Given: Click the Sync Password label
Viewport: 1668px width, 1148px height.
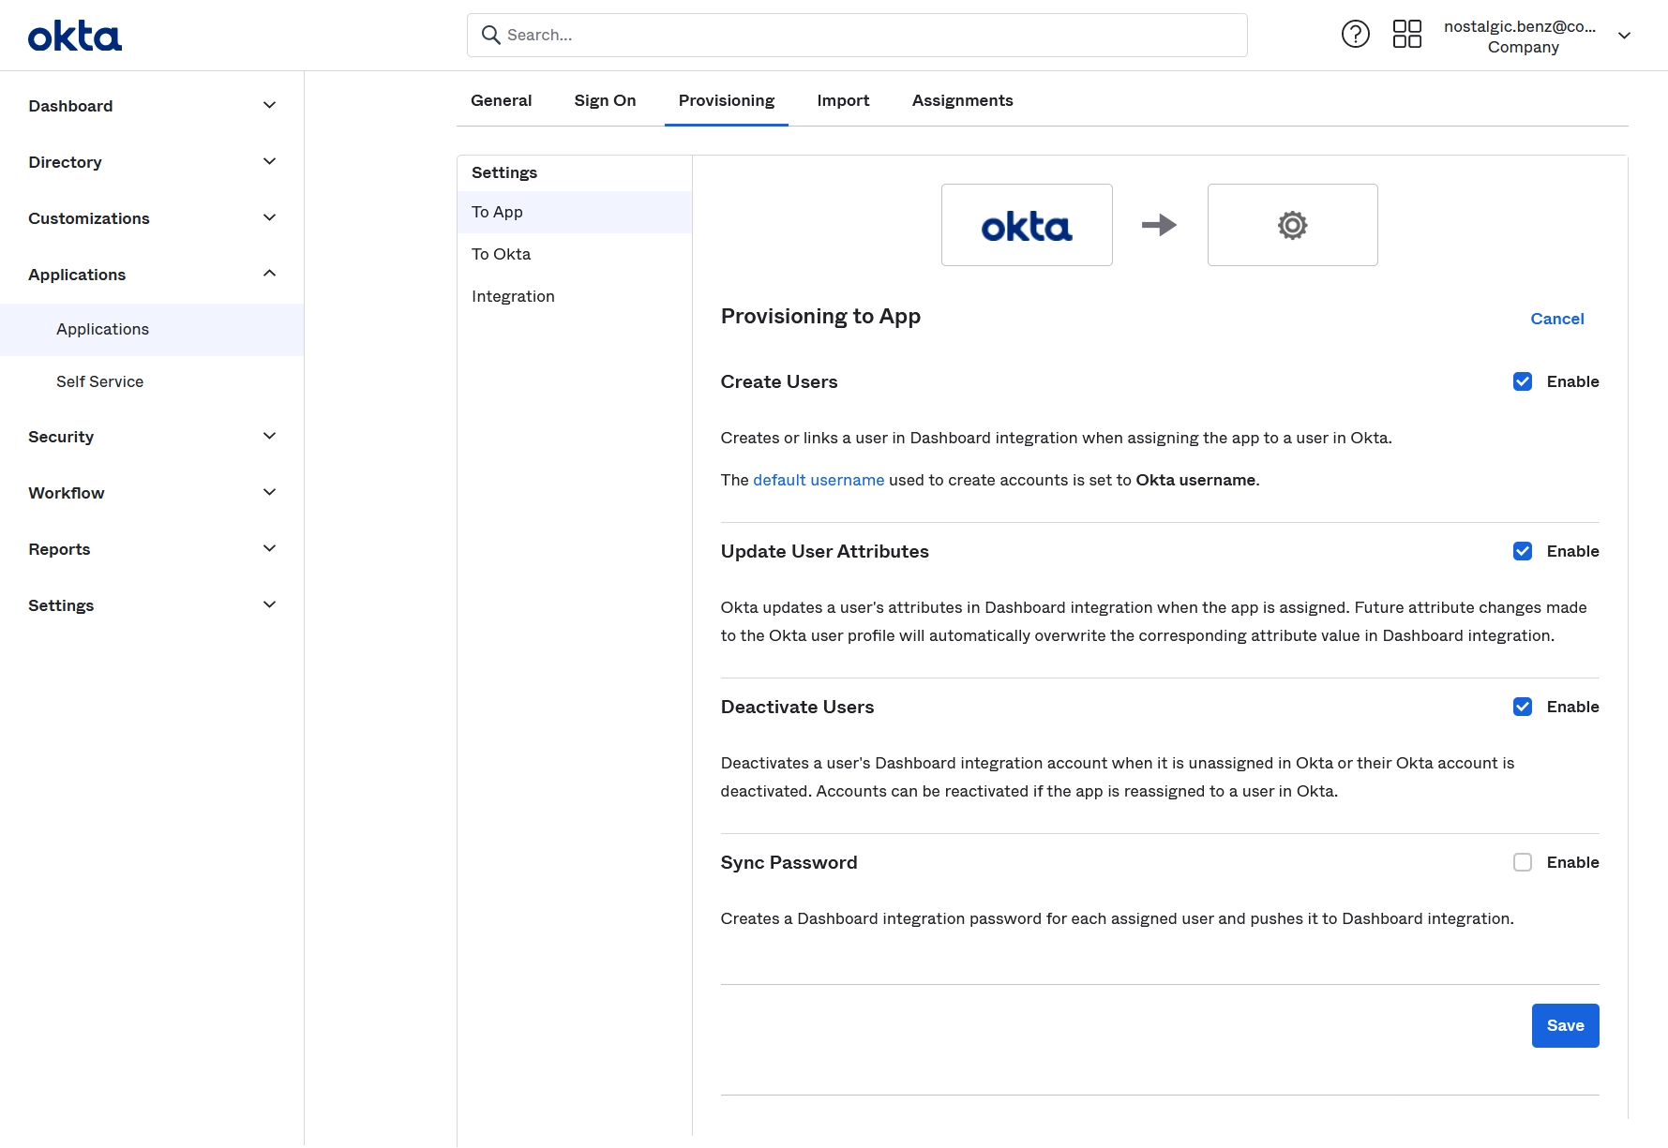Looking at the screenshot, I should [x=789, y=862].
